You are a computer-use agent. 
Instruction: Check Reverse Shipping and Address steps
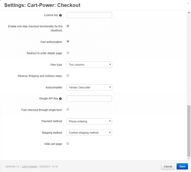pyautogui.click(x=68, y=76)
